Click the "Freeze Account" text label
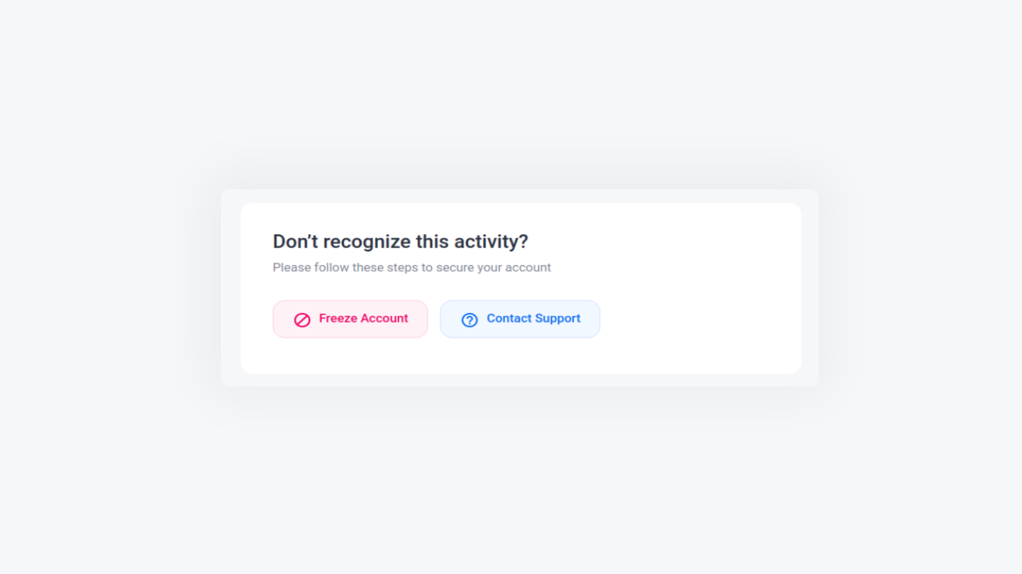 point(364,318)
